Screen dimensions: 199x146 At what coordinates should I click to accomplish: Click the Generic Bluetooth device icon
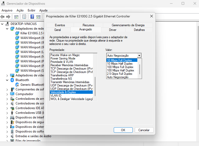pos(17,85)
